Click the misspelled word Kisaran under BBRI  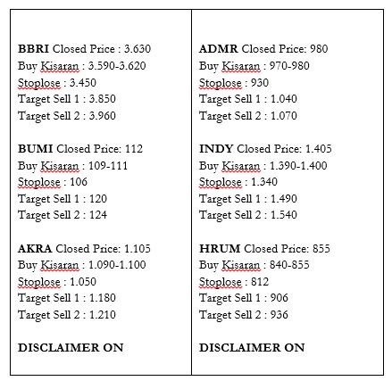tap(60, 66)
